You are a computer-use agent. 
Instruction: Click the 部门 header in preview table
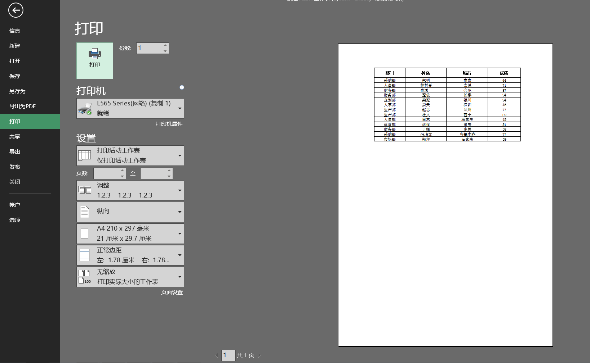point(390,73)
